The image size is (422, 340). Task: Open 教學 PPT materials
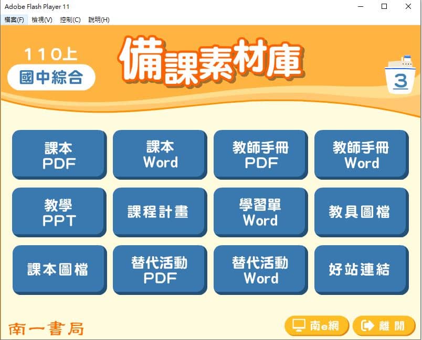coord(59,212)
